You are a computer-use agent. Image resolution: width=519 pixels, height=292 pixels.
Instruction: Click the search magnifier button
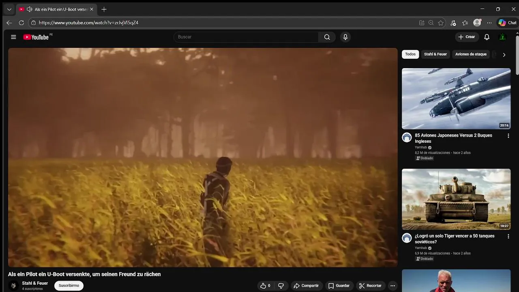327,37
